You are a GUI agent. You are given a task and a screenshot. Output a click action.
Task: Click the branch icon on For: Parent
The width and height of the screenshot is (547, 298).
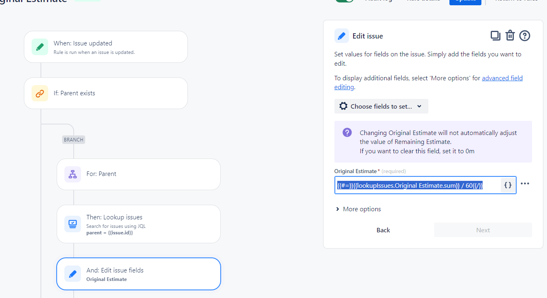72,174
